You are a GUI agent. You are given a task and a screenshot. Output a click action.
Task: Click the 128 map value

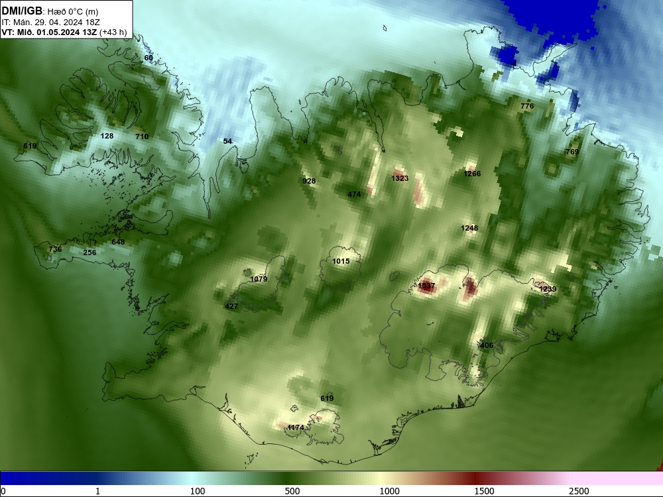[x=107, y=136]
